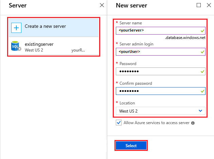Click the plus icon for new server
214x159 pixels.
[16, 28]
